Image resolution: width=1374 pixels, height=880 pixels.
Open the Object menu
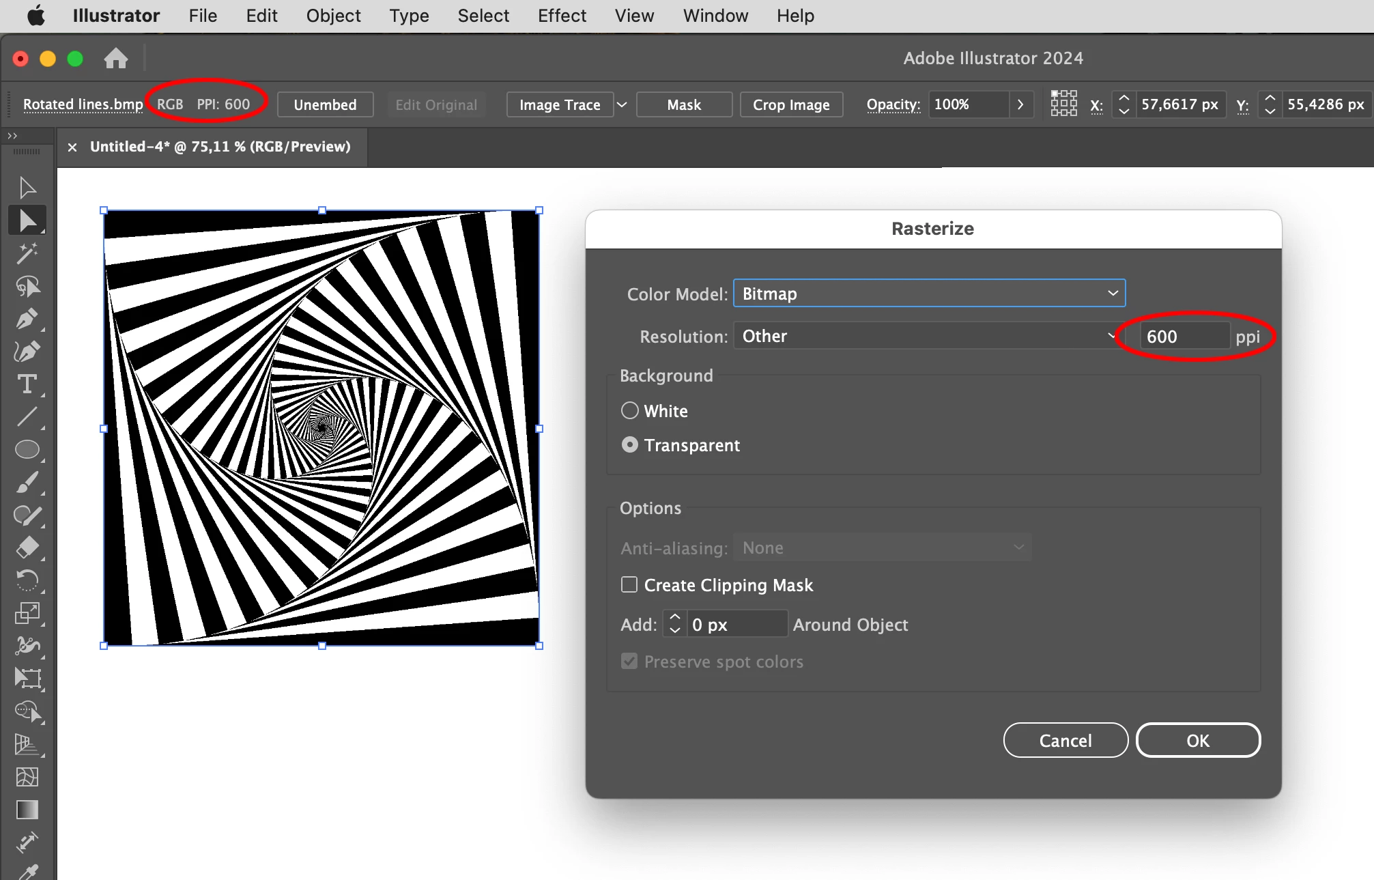[x=333, y=16]
